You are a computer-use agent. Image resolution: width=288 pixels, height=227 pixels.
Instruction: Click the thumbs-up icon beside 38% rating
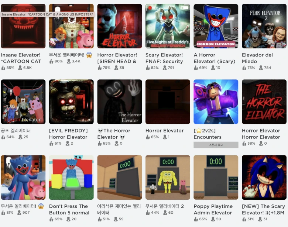tap(244, 144)
